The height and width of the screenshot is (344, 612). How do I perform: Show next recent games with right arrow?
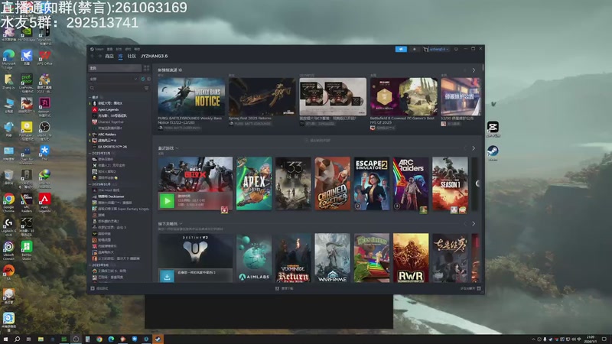click(474, 148)
